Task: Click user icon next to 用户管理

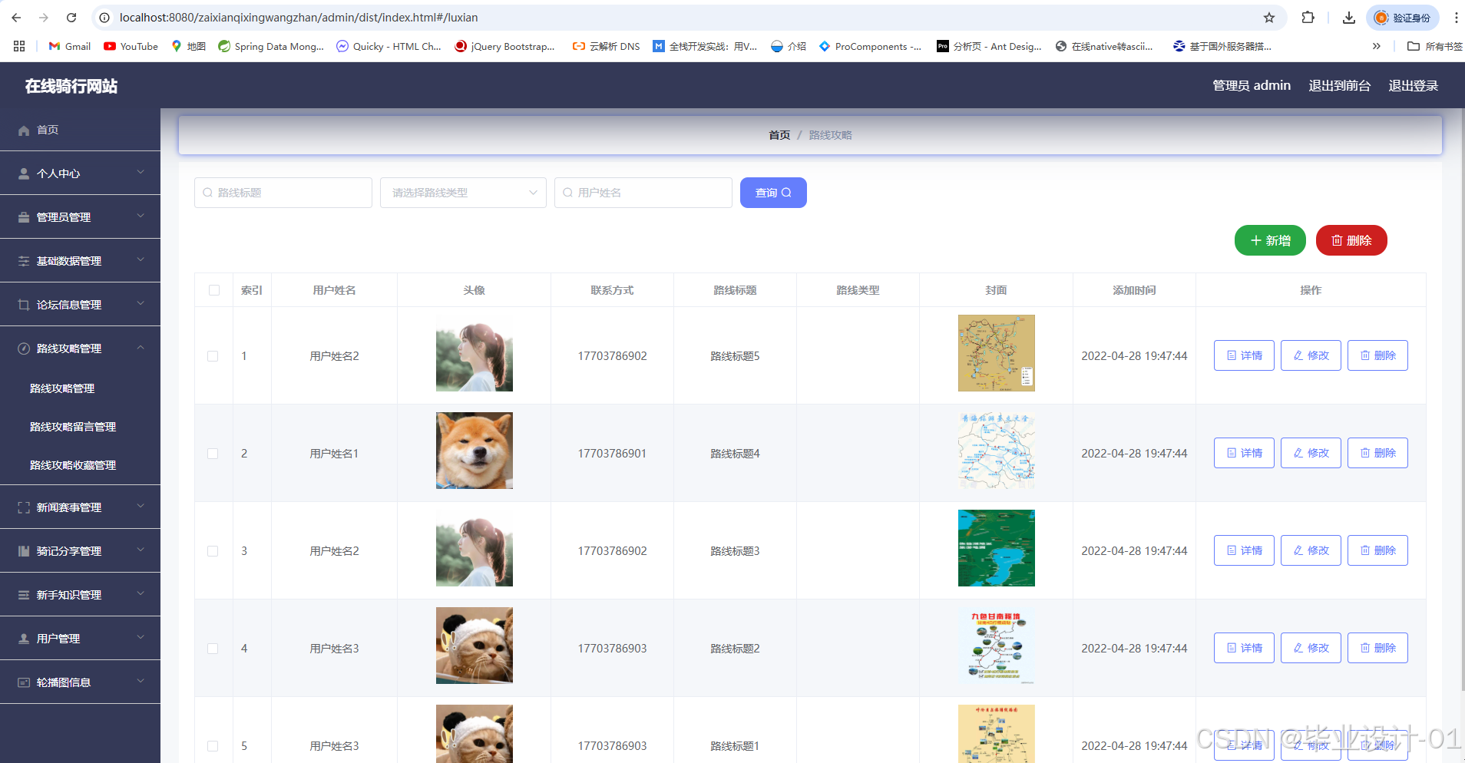Action: [24, 639]
